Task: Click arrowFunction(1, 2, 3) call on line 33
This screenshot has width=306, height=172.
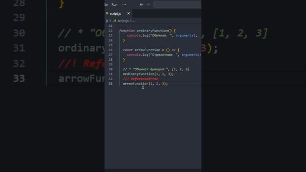Action: (x=145, y=84)
